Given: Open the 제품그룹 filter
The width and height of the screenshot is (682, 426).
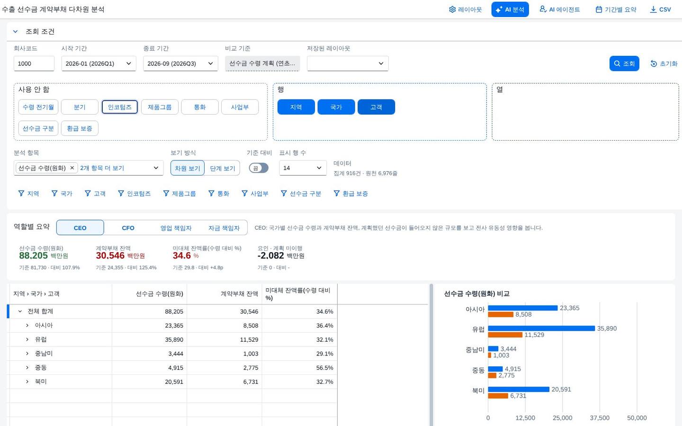Looking at the screenshot, I should tap(179, 194).
